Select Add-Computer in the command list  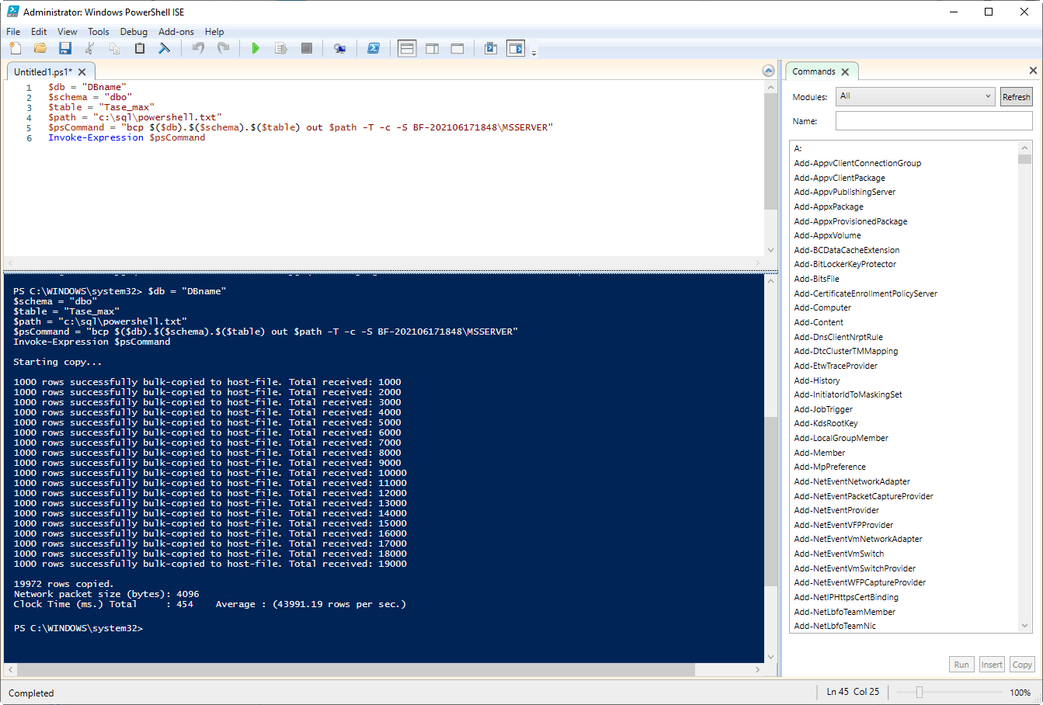click(822, 307)
